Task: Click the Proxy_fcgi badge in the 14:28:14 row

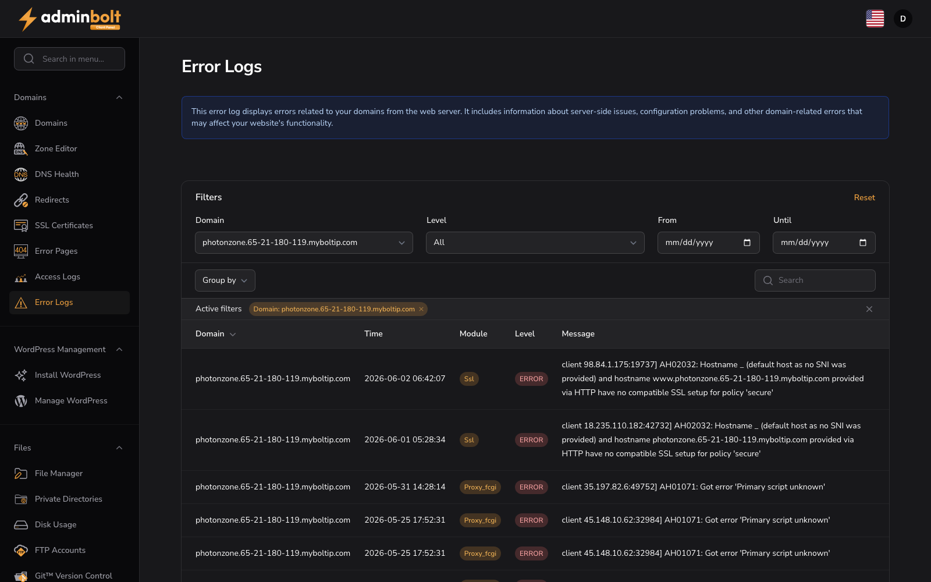Action: tap(480, 487)
